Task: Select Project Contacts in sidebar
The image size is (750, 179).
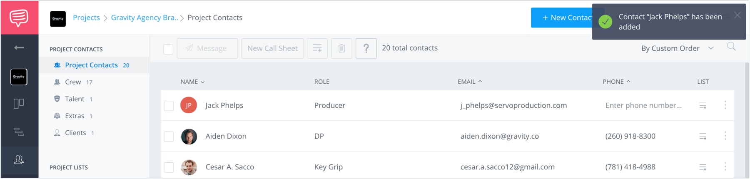Action: (x=94, y=65)
